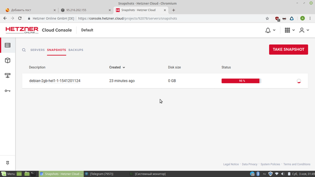
Task: Open the Chromium three-dot menu
Action: (310, 18)
